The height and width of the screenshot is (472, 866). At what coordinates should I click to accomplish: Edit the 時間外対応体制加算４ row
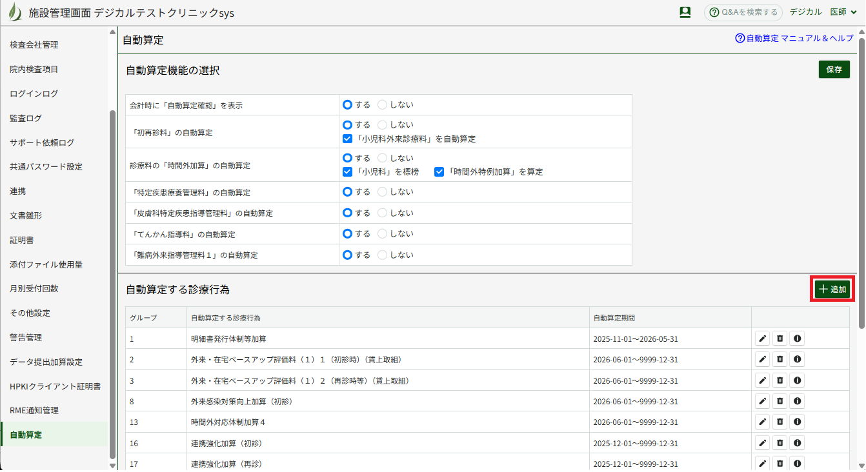point(763,422)
